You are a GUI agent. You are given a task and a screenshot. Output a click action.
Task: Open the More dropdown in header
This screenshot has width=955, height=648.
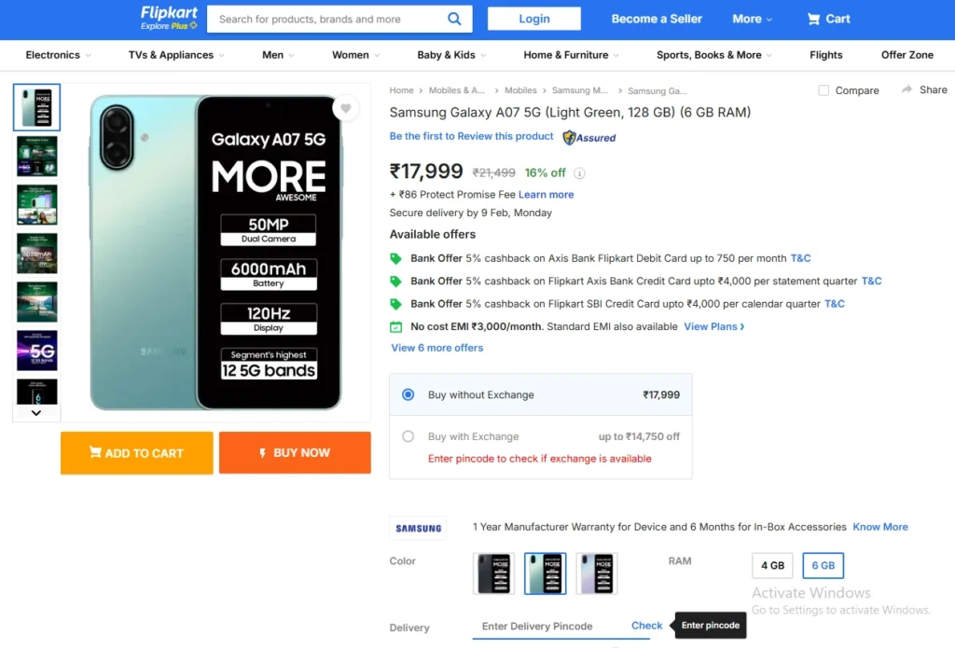pyautogui.click(x=752, y=18)
